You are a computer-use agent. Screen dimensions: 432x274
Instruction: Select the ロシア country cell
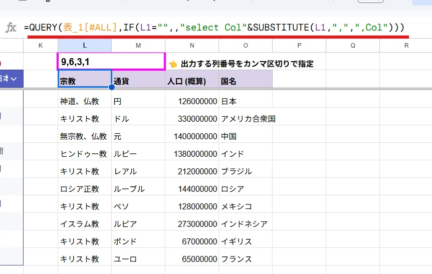tap(246, 186)
